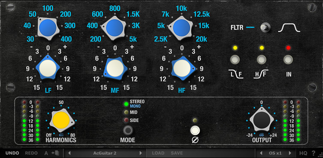Toggle the LF shelf button

(235, 60)
